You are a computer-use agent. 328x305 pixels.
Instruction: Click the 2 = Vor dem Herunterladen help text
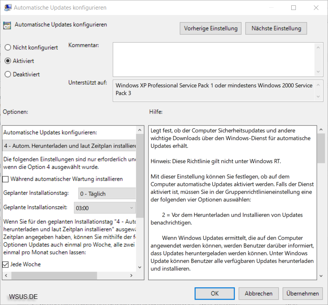(x=227, y=219)
